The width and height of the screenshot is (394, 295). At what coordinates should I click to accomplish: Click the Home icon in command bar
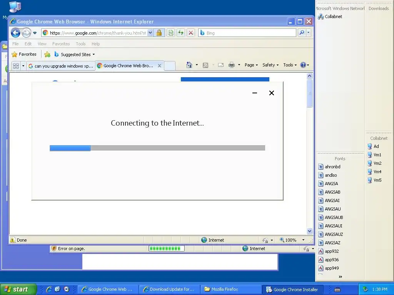click(x=189, y=65)
